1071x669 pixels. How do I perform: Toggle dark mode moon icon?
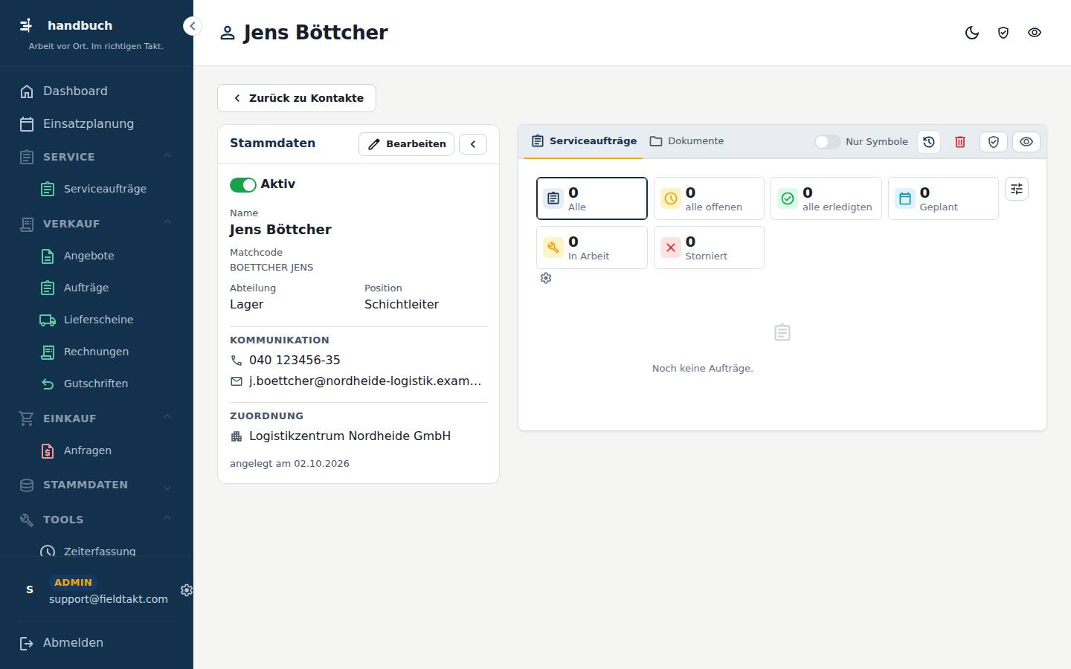[972, 33]
